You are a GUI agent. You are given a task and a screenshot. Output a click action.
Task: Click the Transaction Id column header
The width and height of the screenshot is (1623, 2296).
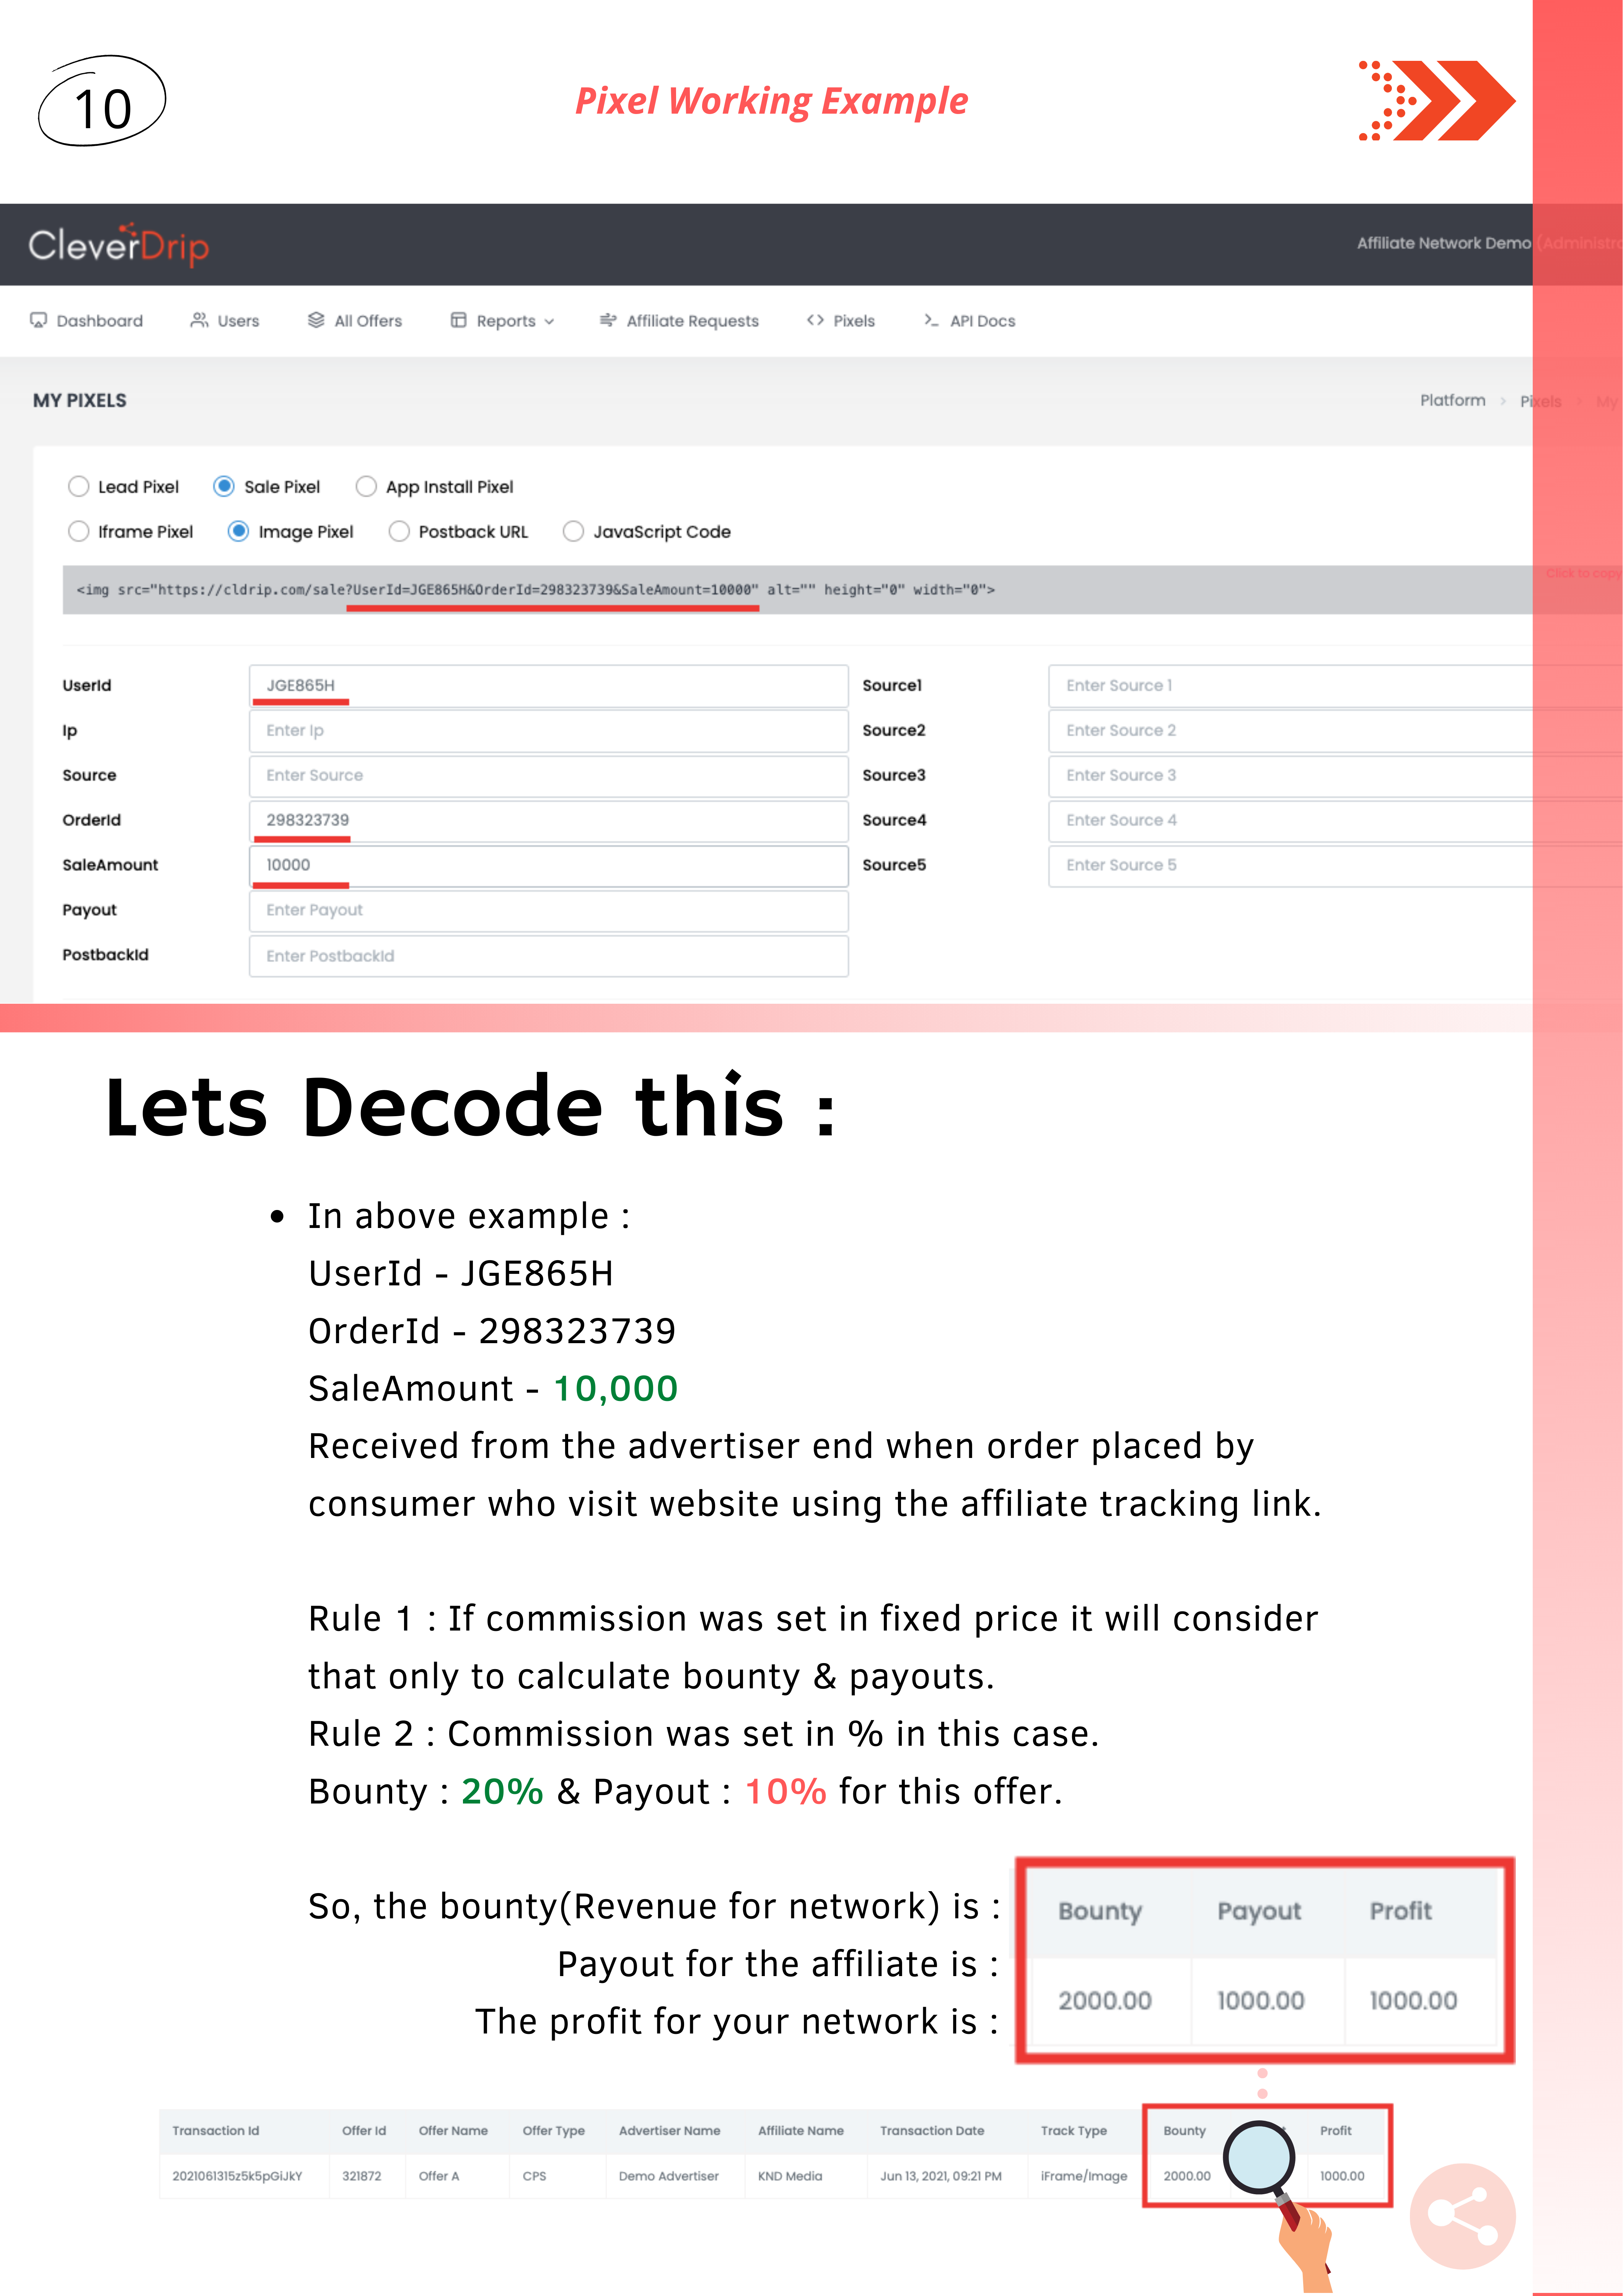click(216, 2131)
